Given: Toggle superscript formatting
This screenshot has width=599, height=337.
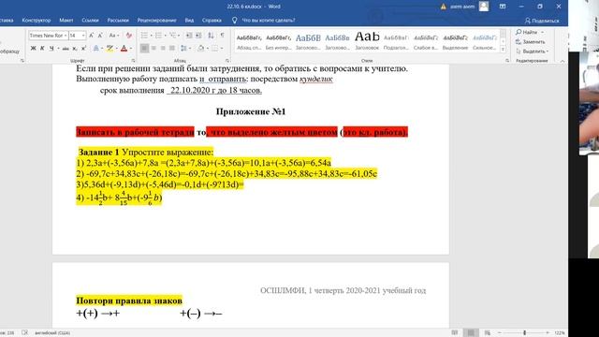Looking at the screenshot, I should pyautogui.click(x=83, y=49).
